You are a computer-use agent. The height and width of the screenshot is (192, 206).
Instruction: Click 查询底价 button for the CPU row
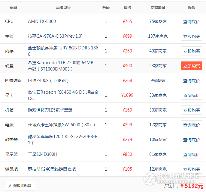[x=191, y=21]
